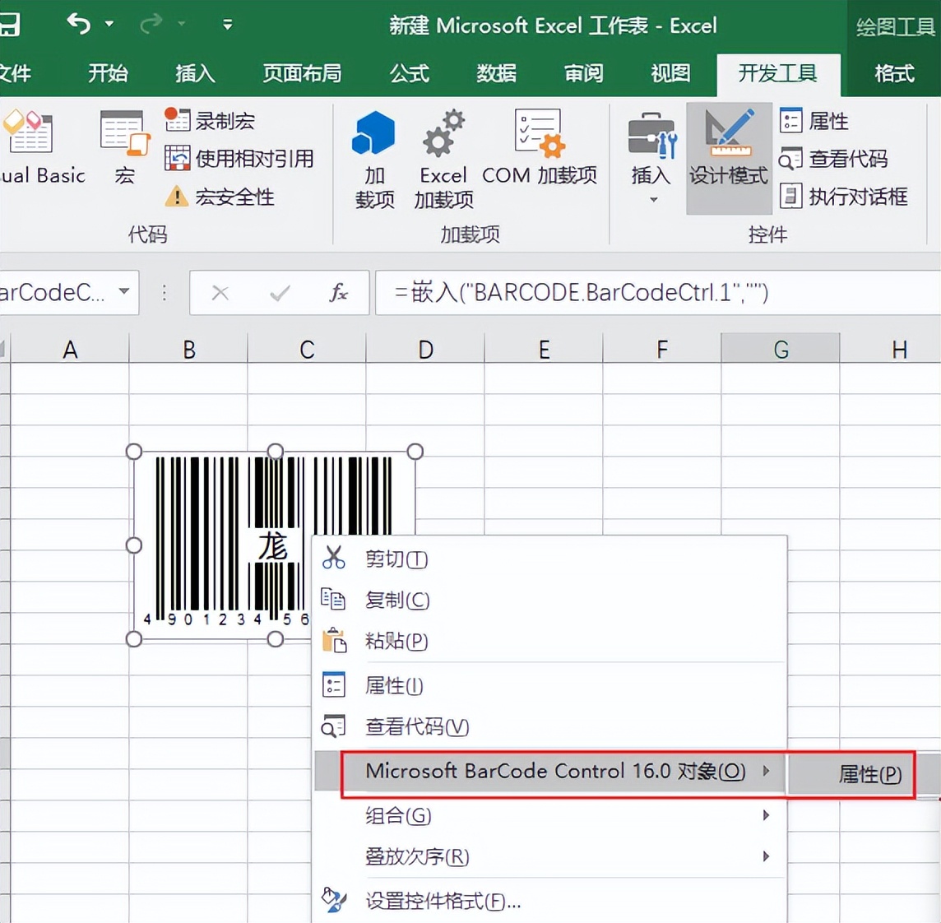
Task: Cancel formula entry with the X icon
Action: (220, 293)
